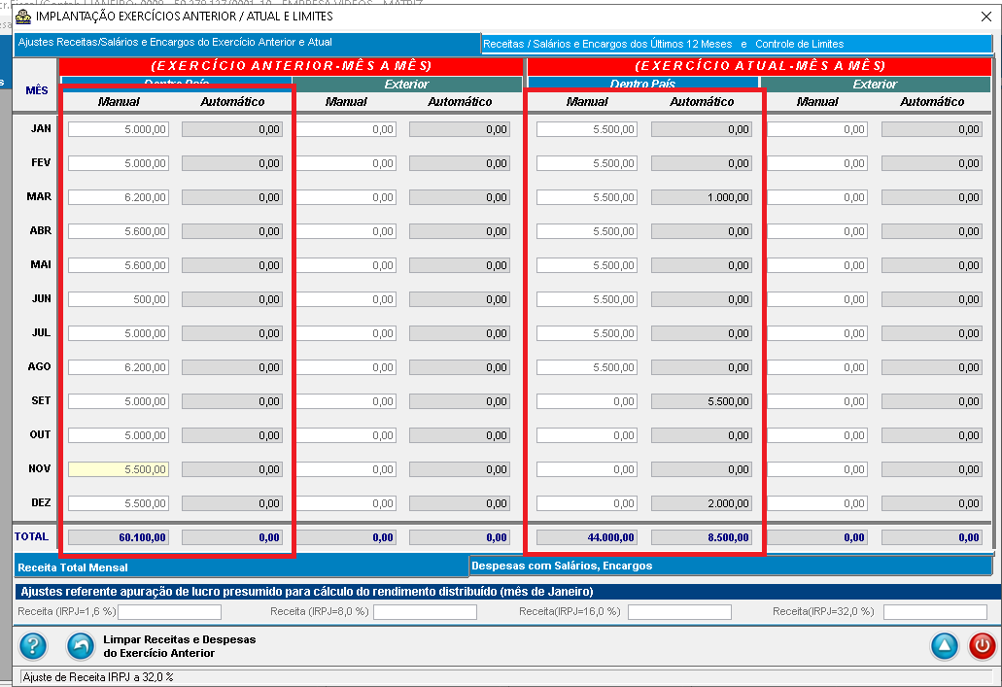Click the status bar text Ajuste de Receita IRPJ

point(98,676)
